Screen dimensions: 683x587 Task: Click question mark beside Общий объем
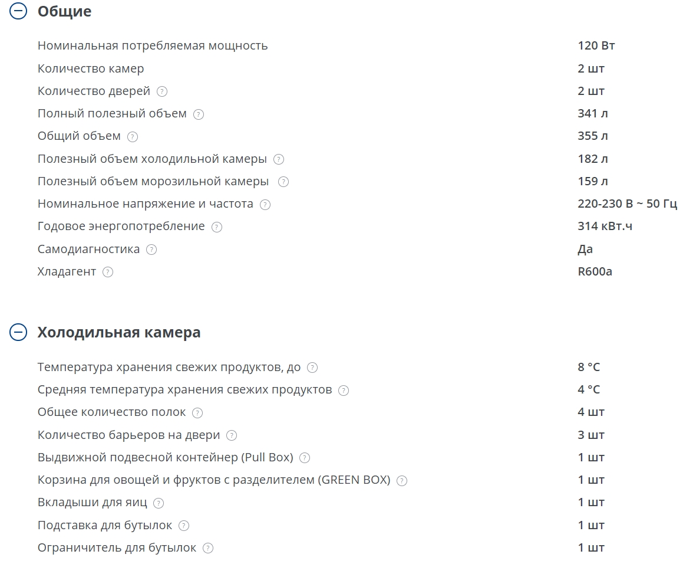[133, 137]
